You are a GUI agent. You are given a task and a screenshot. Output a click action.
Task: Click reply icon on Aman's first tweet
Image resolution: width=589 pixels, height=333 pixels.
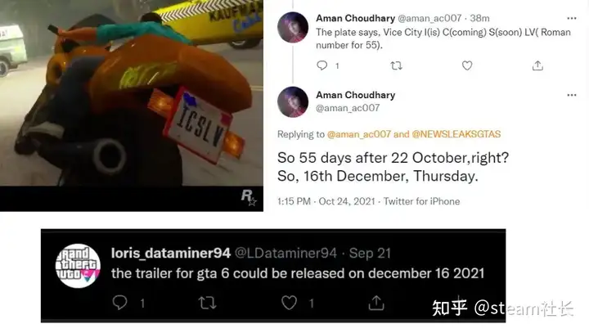(x=322, y=65)
